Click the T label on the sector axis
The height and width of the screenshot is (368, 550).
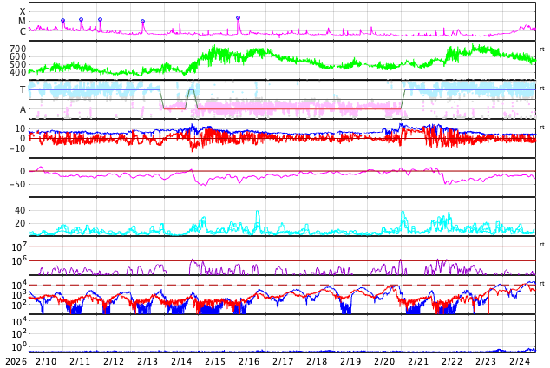point(23,89)
